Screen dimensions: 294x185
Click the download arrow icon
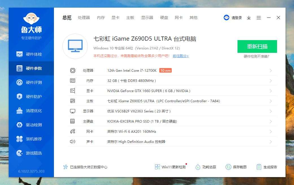[x=249, y=18]
